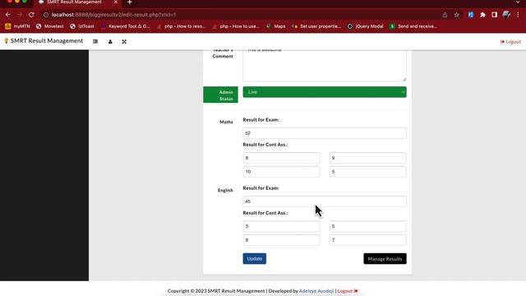526x296 pixels.
Task: Open the extensions puzzle icon
Action: tap(482, 15)
